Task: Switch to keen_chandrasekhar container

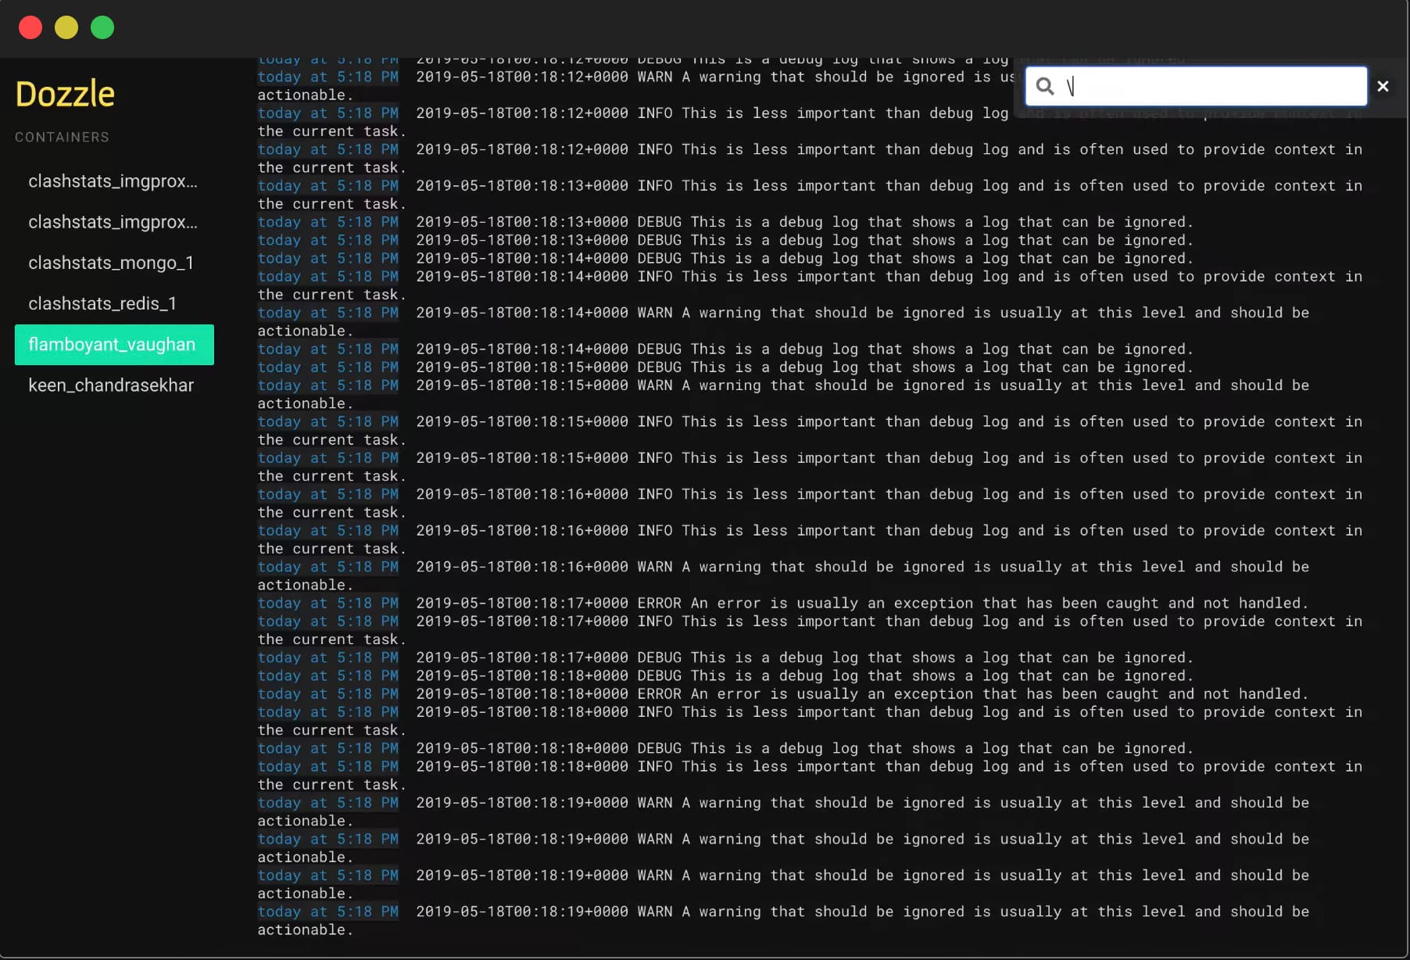Action: coord(111,385)
